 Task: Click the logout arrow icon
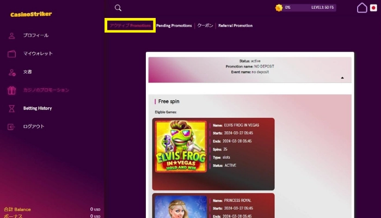(11, 127)
